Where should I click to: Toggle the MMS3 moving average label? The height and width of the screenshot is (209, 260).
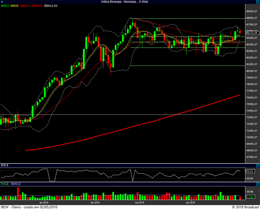point(5,6)
